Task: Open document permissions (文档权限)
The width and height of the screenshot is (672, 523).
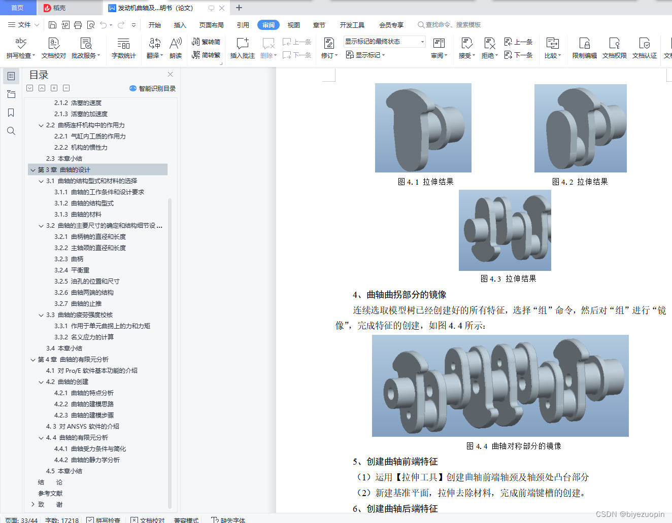Action: tap(614, 48)
